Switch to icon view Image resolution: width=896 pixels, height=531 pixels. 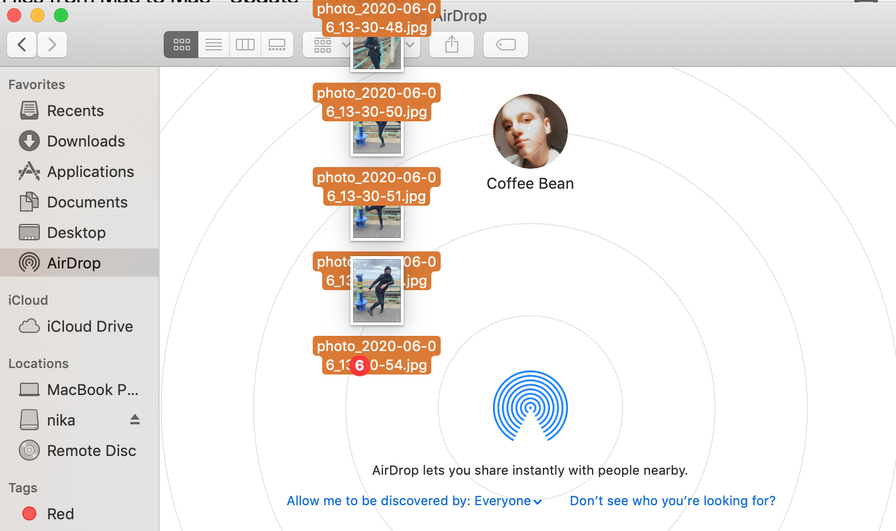tap(181, 45)
